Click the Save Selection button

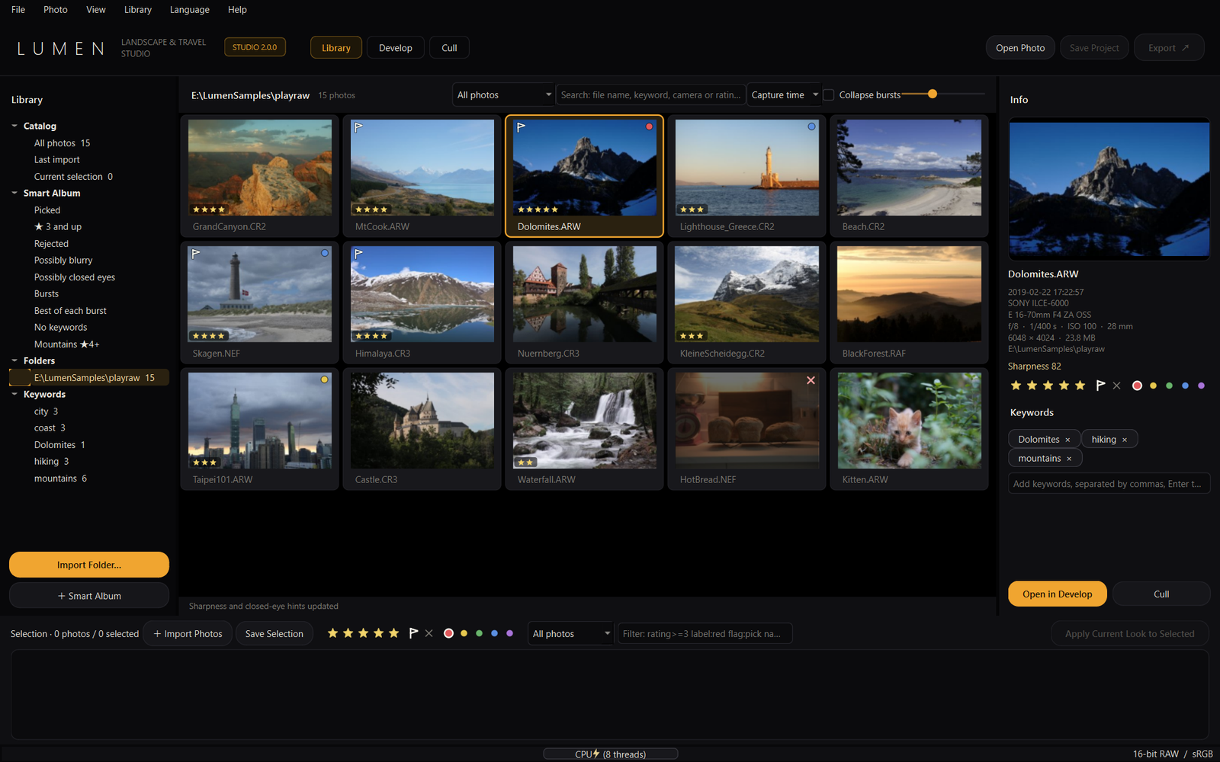pos(274,634)
